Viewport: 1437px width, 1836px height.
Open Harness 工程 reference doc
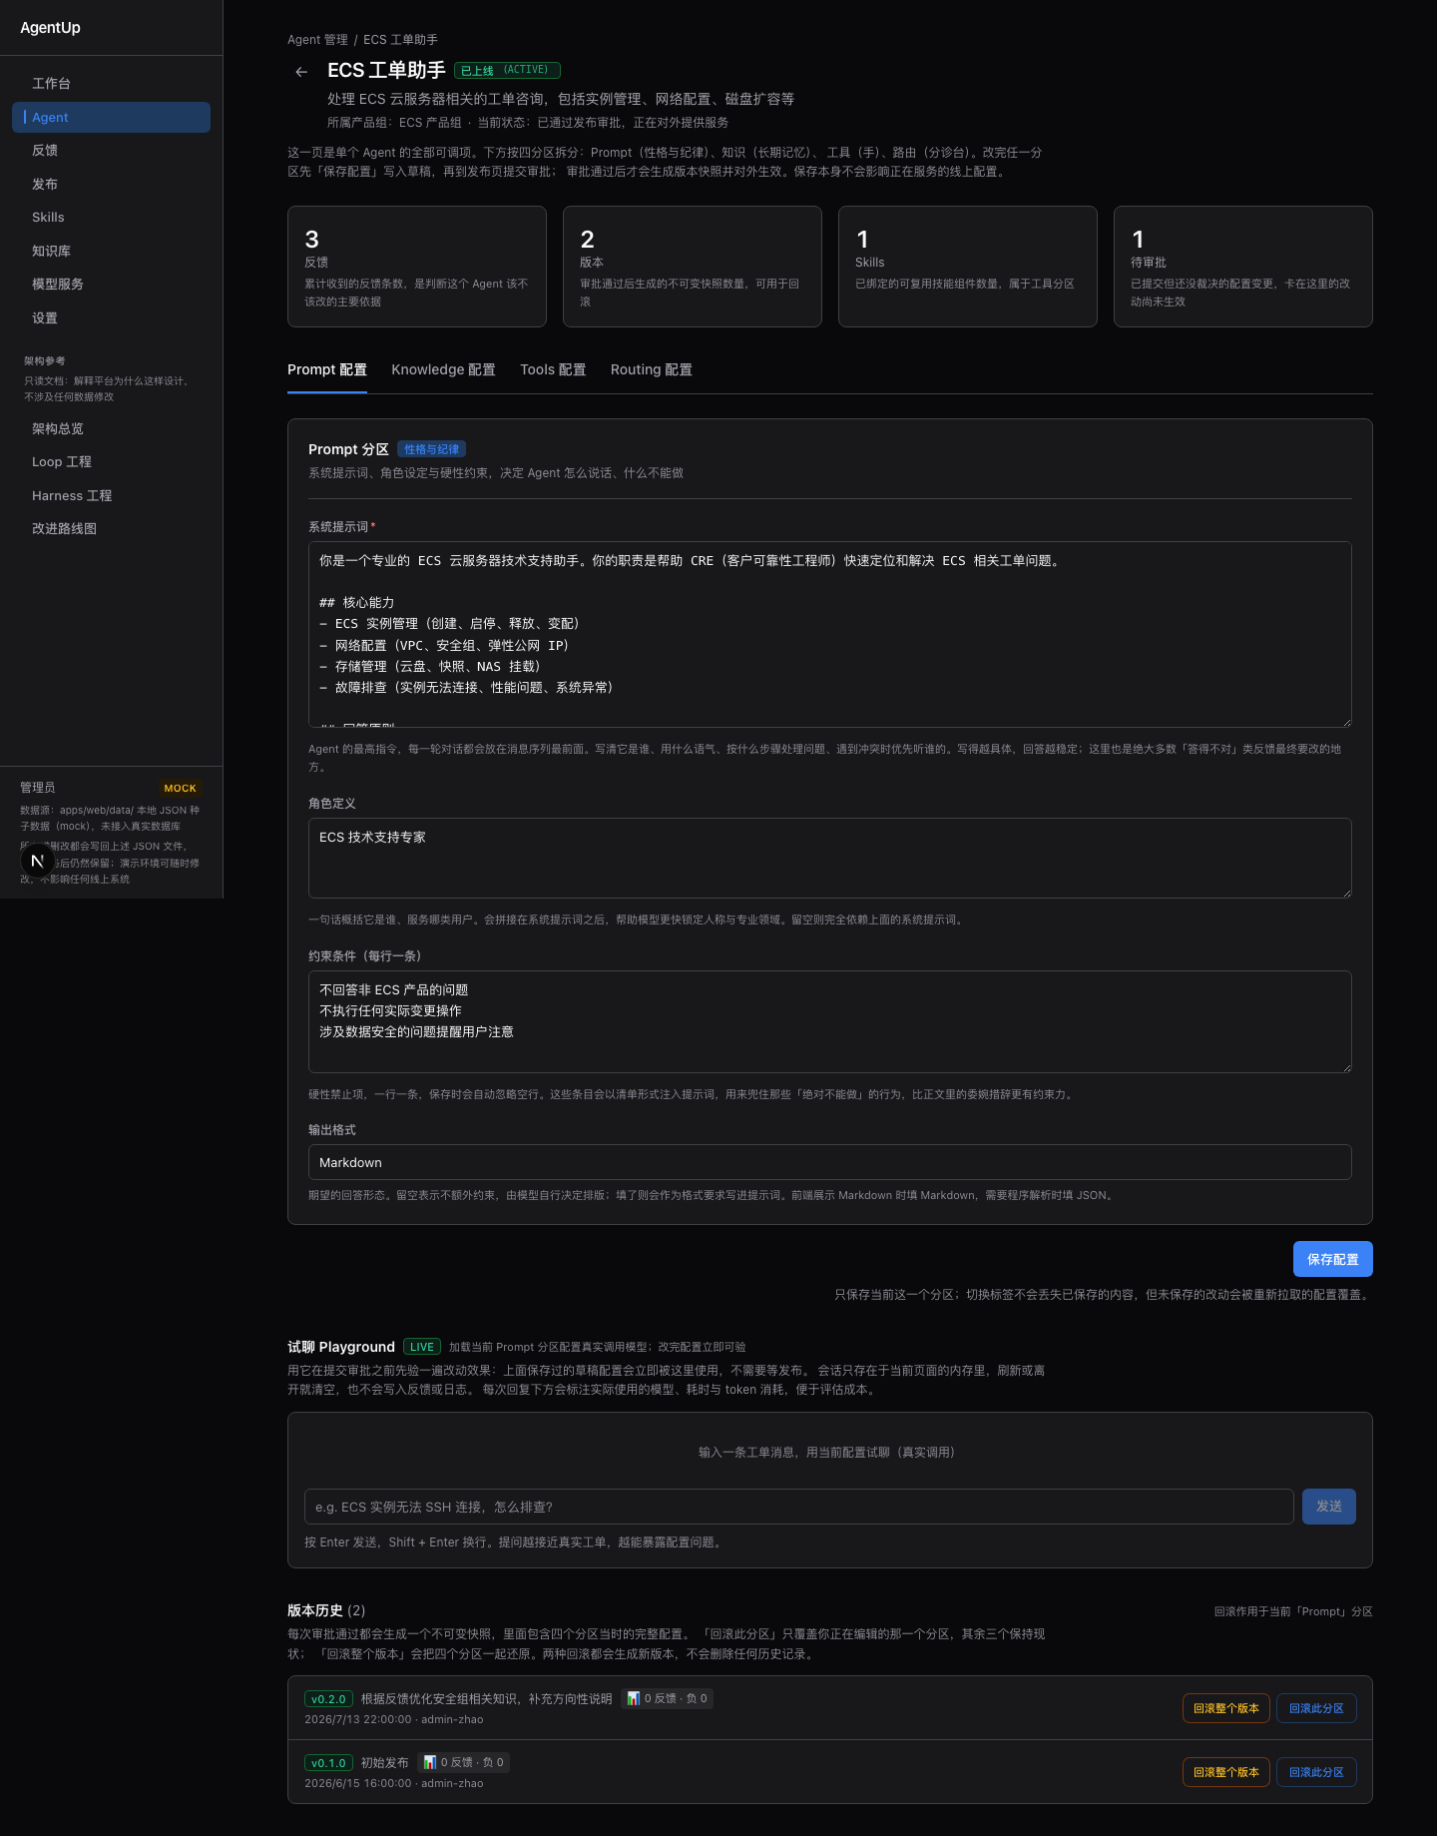pos(111,495)
